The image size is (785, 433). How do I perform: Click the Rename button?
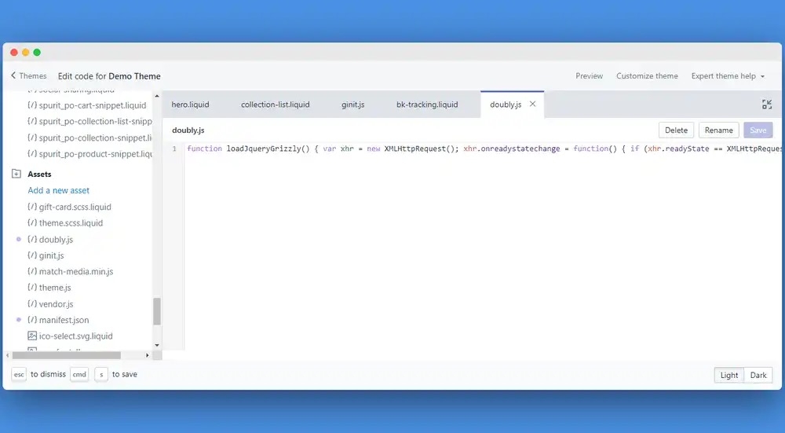point(718,130)
